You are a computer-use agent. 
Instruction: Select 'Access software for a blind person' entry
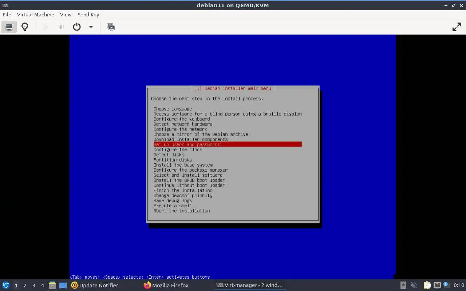point(228,114)
